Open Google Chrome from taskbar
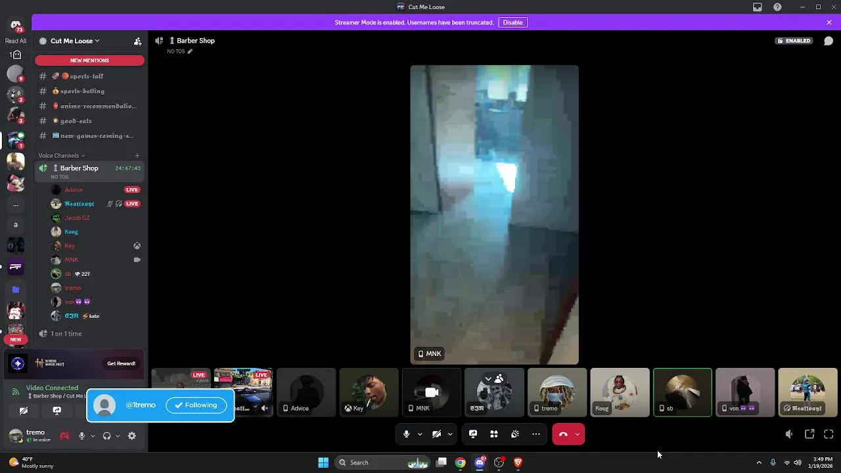The height and width of the screenshot is (473, 841). click(x=461, y=462)
